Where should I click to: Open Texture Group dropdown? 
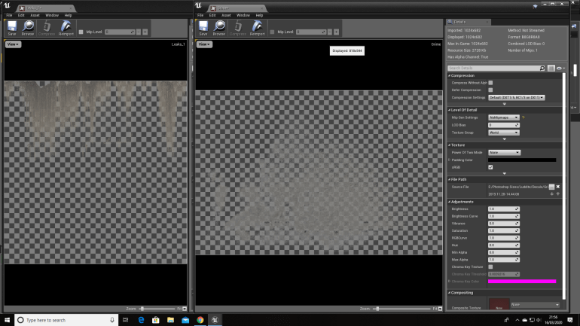(x=504, y=133)
